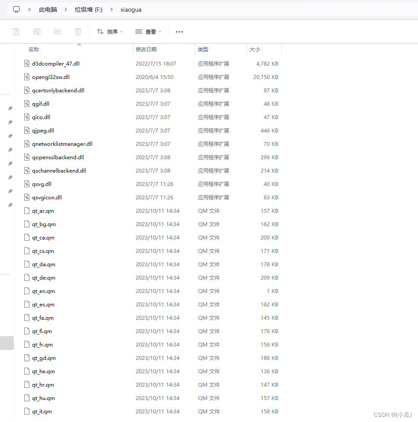Sort by 修改日期 column header
The image size is (418, 422).
click(x=146, y=50)
